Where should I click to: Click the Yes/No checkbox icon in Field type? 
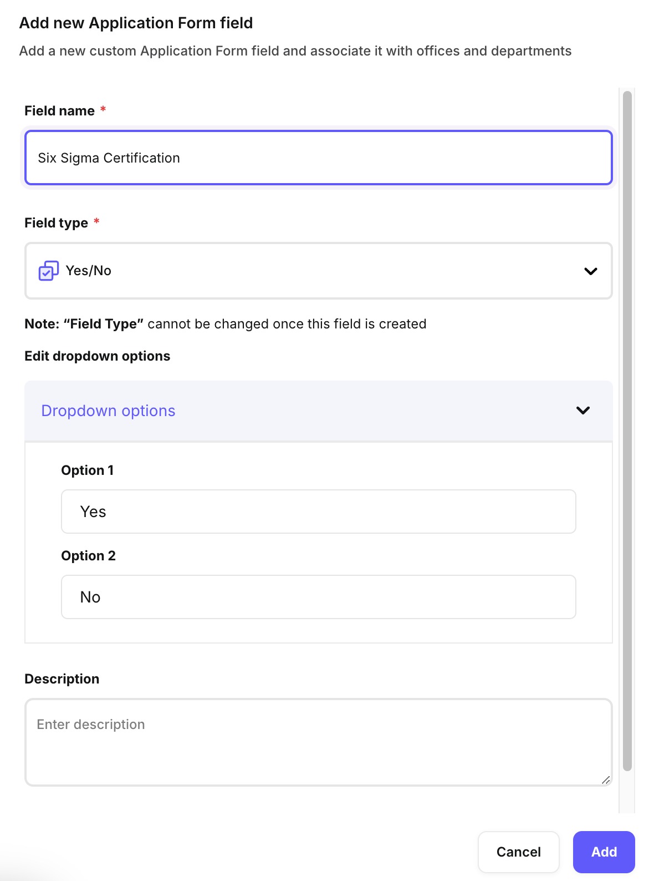point(48,271)
